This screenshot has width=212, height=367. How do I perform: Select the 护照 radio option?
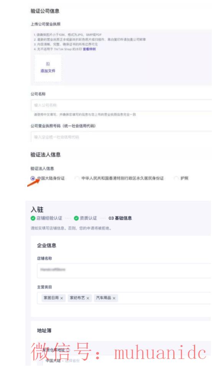(x=176, y=179)
